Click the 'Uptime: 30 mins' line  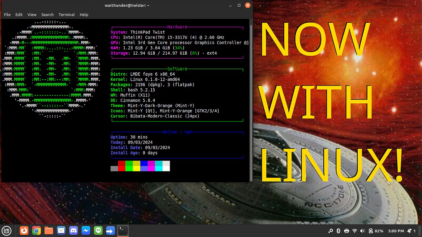pos(129,137)
